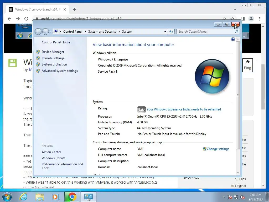Expand the arrow before Control Panel breadcrumb

pos(60,32)
